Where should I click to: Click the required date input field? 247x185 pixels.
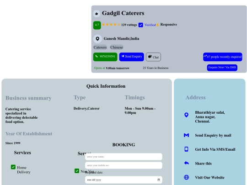tap(123, 180)
